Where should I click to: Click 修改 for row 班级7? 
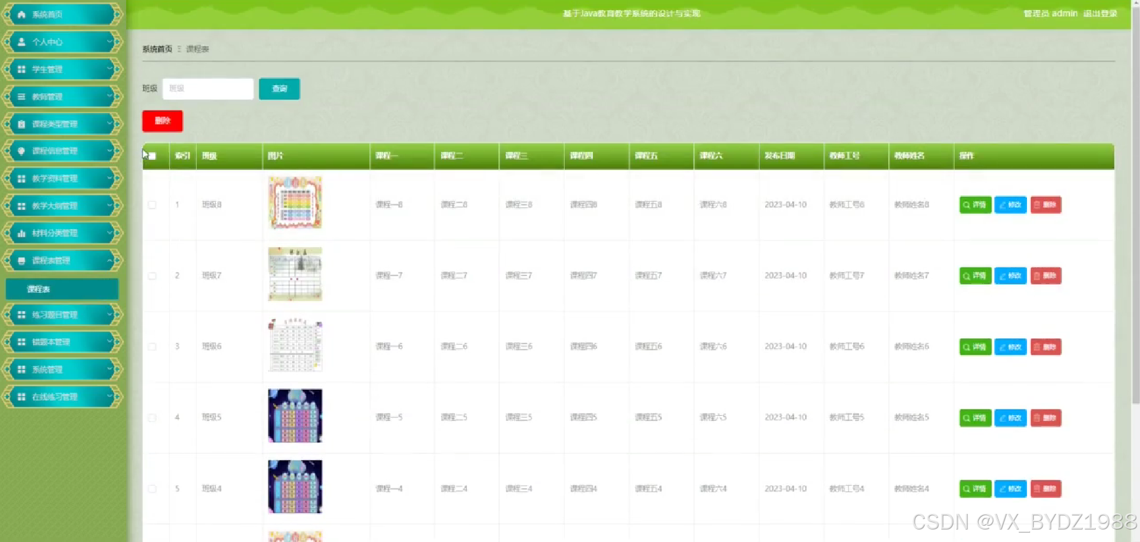tap(1010, 275)
